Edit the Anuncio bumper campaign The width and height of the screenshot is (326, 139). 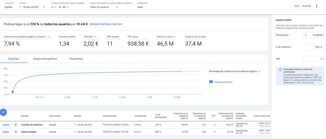6,132
